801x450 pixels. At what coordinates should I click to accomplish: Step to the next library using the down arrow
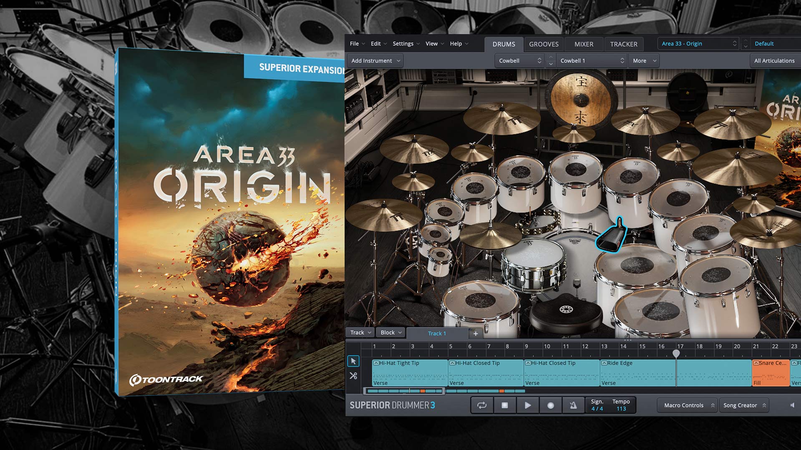(746, 47)
